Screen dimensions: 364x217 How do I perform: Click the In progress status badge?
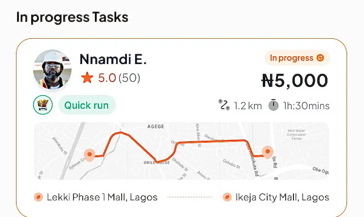coord(297,58)
